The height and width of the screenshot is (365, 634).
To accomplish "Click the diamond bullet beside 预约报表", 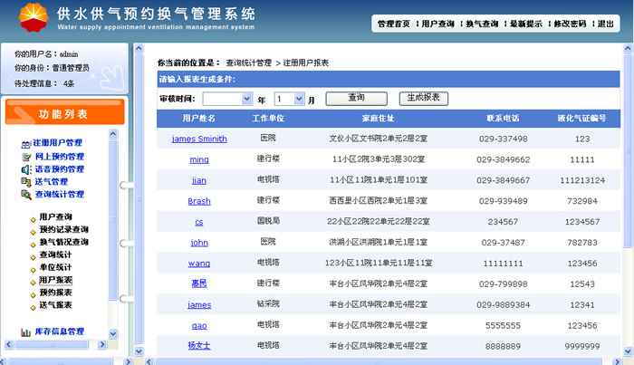I will 32,293.
